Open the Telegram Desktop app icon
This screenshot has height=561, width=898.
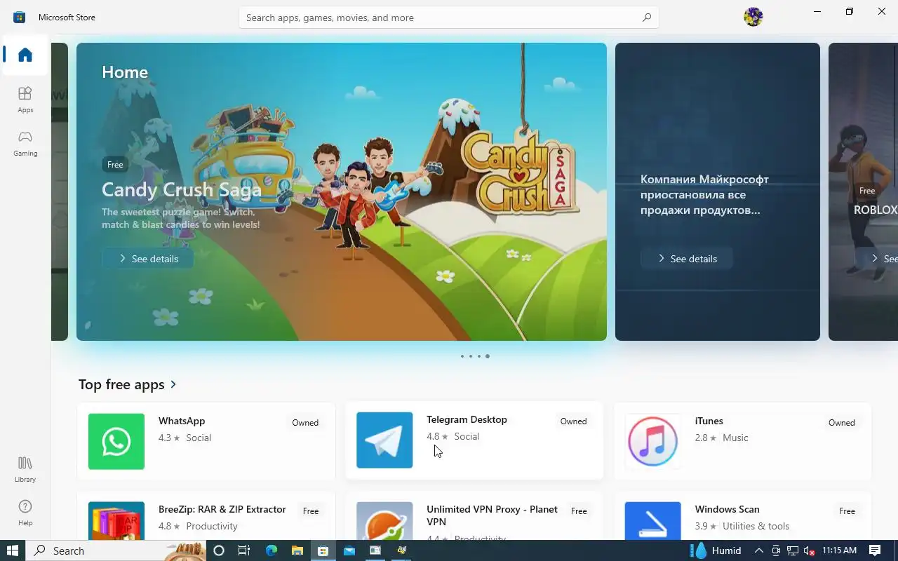(384, 440)
